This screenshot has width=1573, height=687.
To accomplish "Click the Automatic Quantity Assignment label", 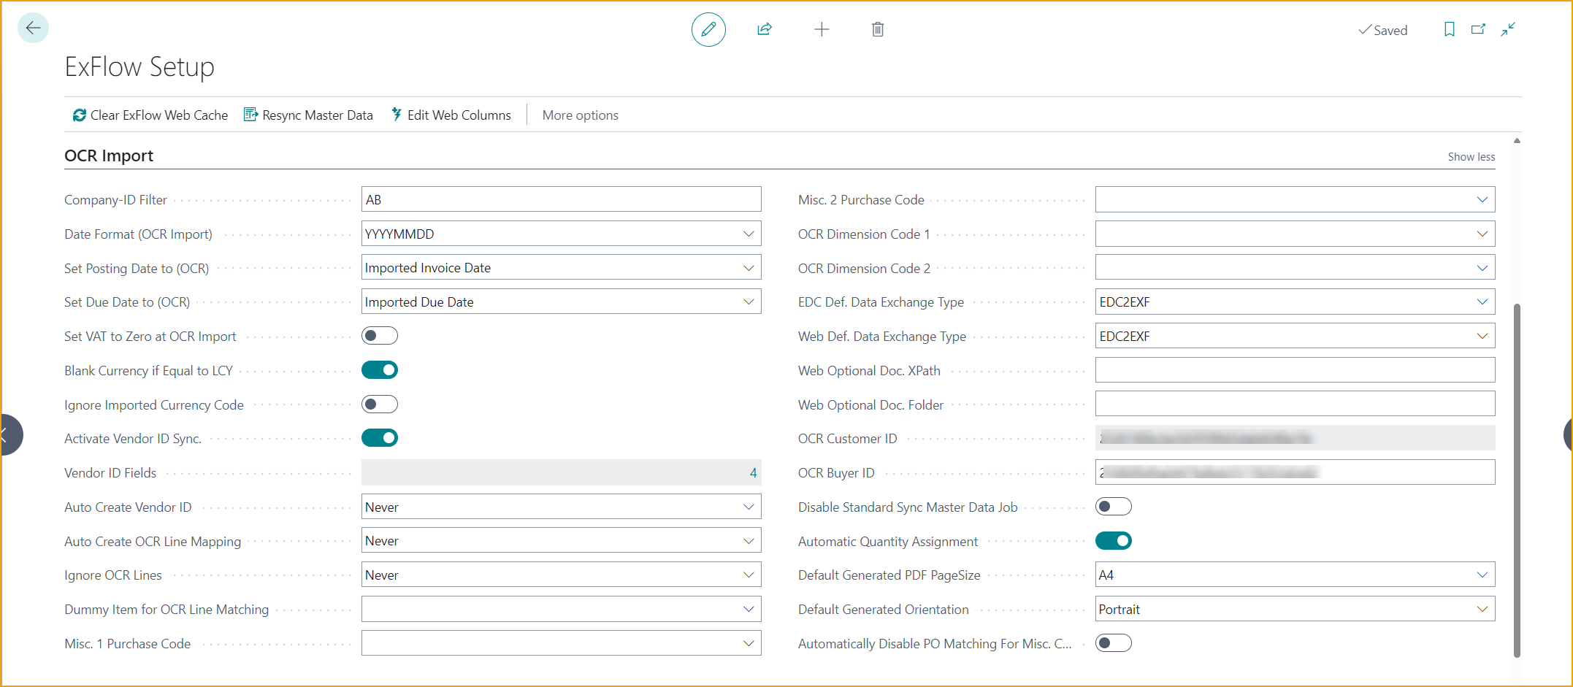I will (x=888, y=542).
